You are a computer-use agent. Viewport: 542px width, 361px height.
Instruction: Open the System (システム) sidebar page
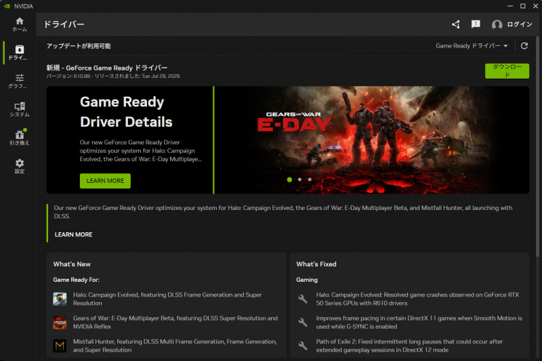point(20,109)
